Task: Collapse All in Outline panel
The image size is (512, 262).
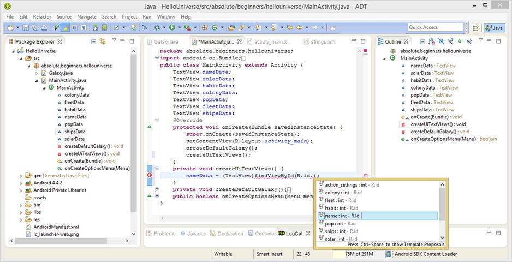Action: point(422,41)
